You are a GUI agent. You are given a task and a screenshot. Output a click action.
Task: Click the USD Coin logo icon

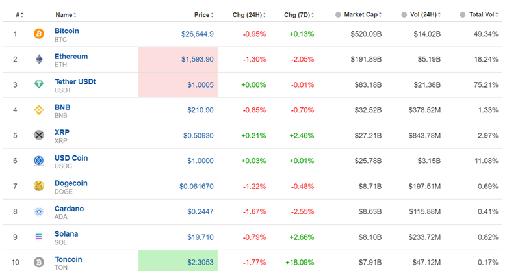39,161
